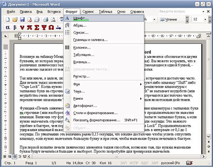Open Print Preview magnifier icon
The height and width of the screenshot is (167, 213).
[53, 19]
